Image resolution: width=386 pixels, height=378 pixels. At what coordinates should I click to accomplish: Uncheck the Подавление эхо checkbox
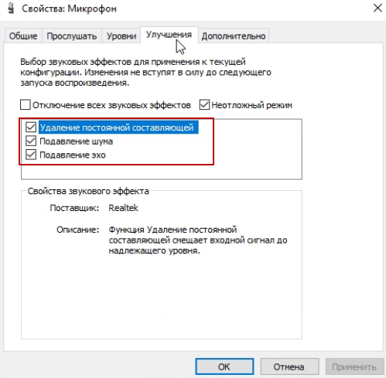point(31,155)
